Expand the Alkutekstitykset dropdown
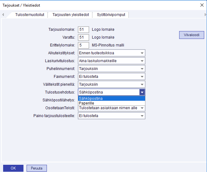This screenshot has width=207, height=172. click(x=142, y=53)
